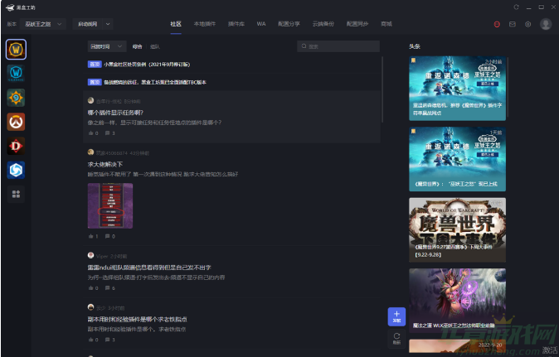The width and height of the screenshot is (559, 357).
Task: Click Viper's user avatar
Action: 91,256
